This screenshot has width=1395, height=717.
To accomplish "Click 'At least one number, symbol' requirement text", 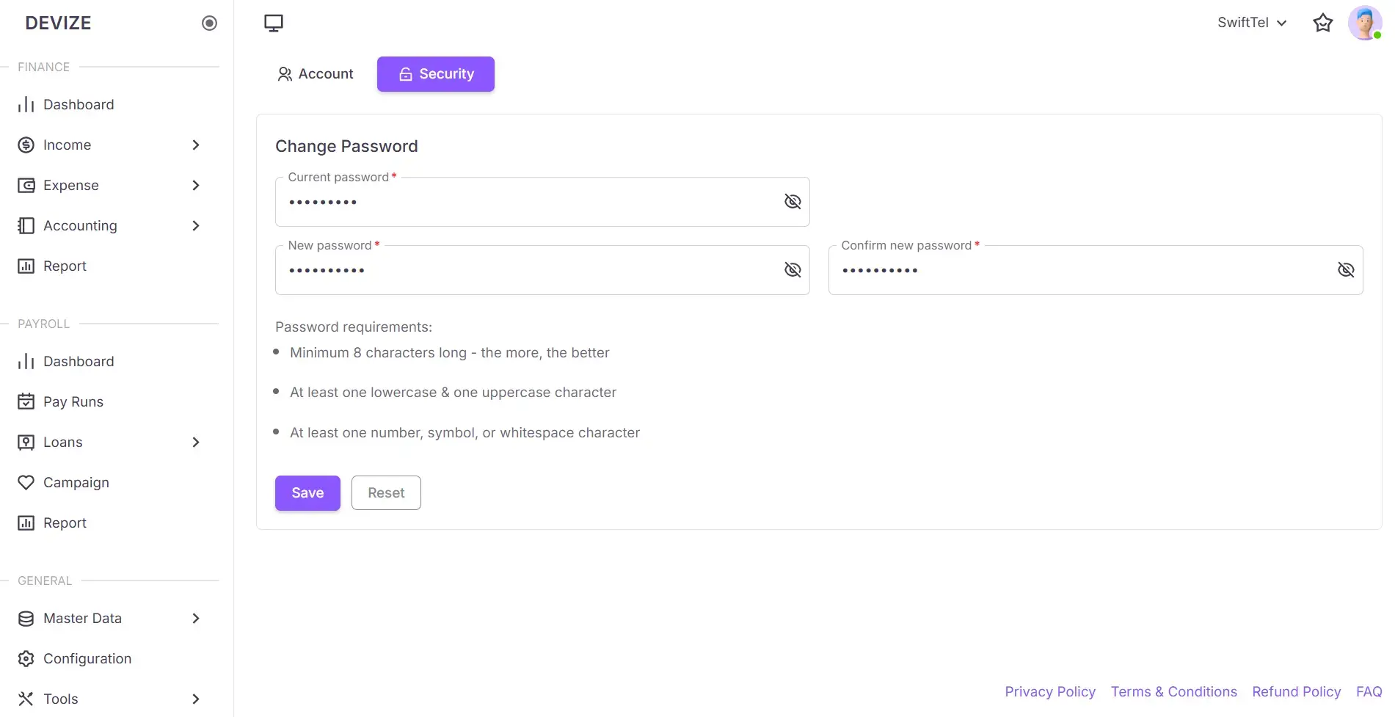I will [x=465, y=432].
